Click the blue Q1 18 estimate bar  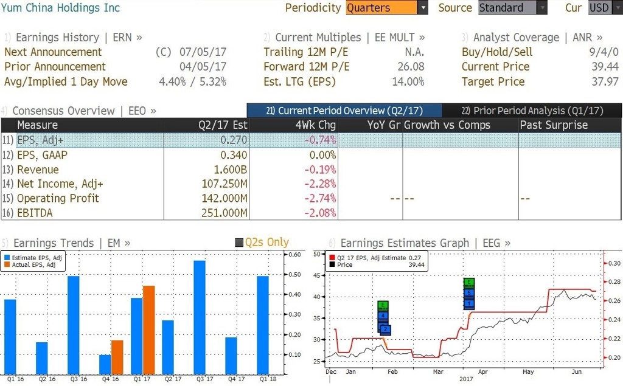pos(263,325)
